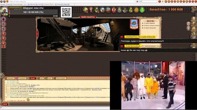Click the НИКИТА ПОЗДНЯКОВ chat name label
Viewport: 197px width, 110px height.
click(x=140, y=37)
